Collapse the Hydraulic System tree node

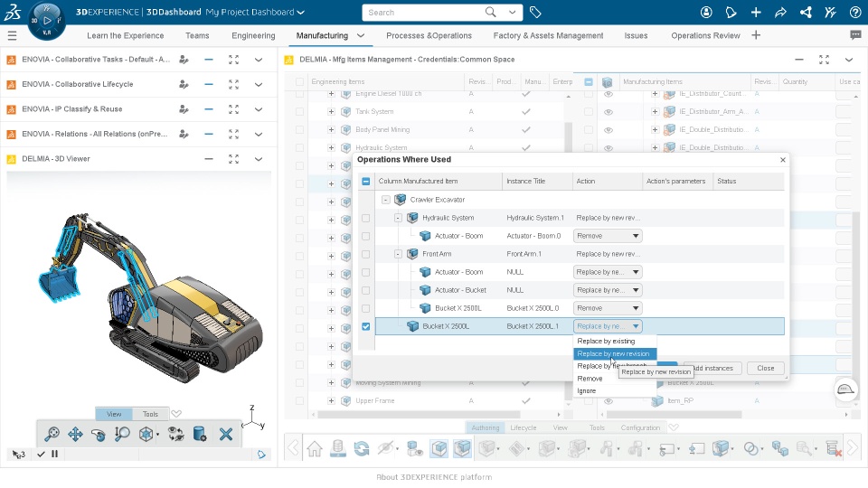tap(398, 218)
